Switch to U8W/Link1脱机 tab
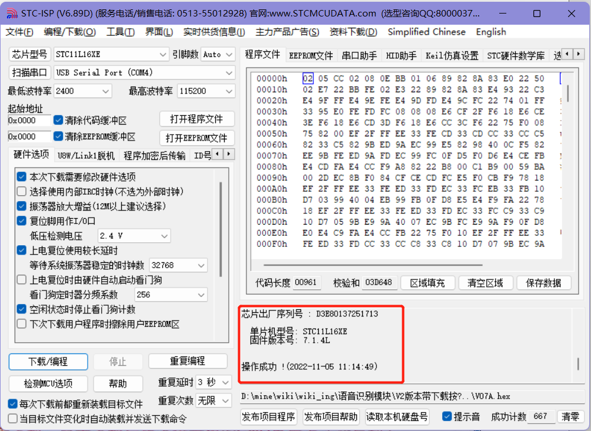The image size is (591, 431). tap(86, 156)
